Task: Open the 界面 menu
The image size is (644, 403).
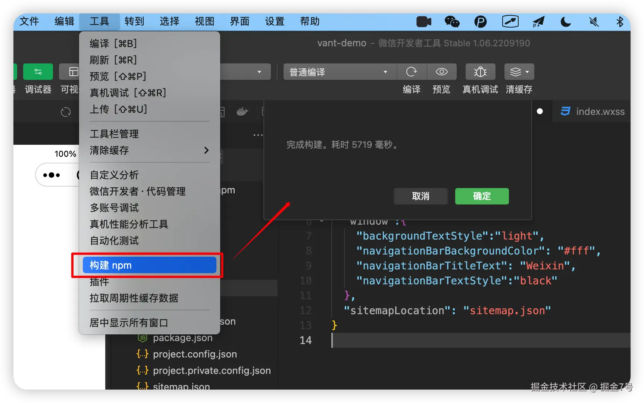Action: pyautogui.click(x=240, y=22)
